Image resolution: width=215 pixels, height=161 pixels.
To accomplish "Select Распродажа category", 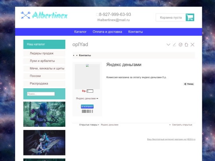I will tap(44, 83).
